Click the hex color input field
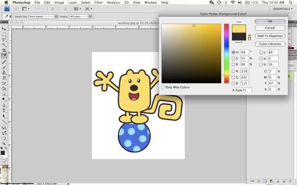The height and width of the screenshot is (185, 297). click(243, 90)
